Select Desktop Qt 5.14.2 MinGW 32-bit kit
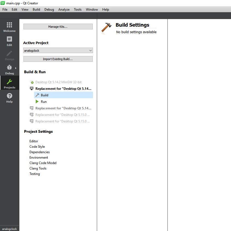231x231 pixels. pos(58,82)
